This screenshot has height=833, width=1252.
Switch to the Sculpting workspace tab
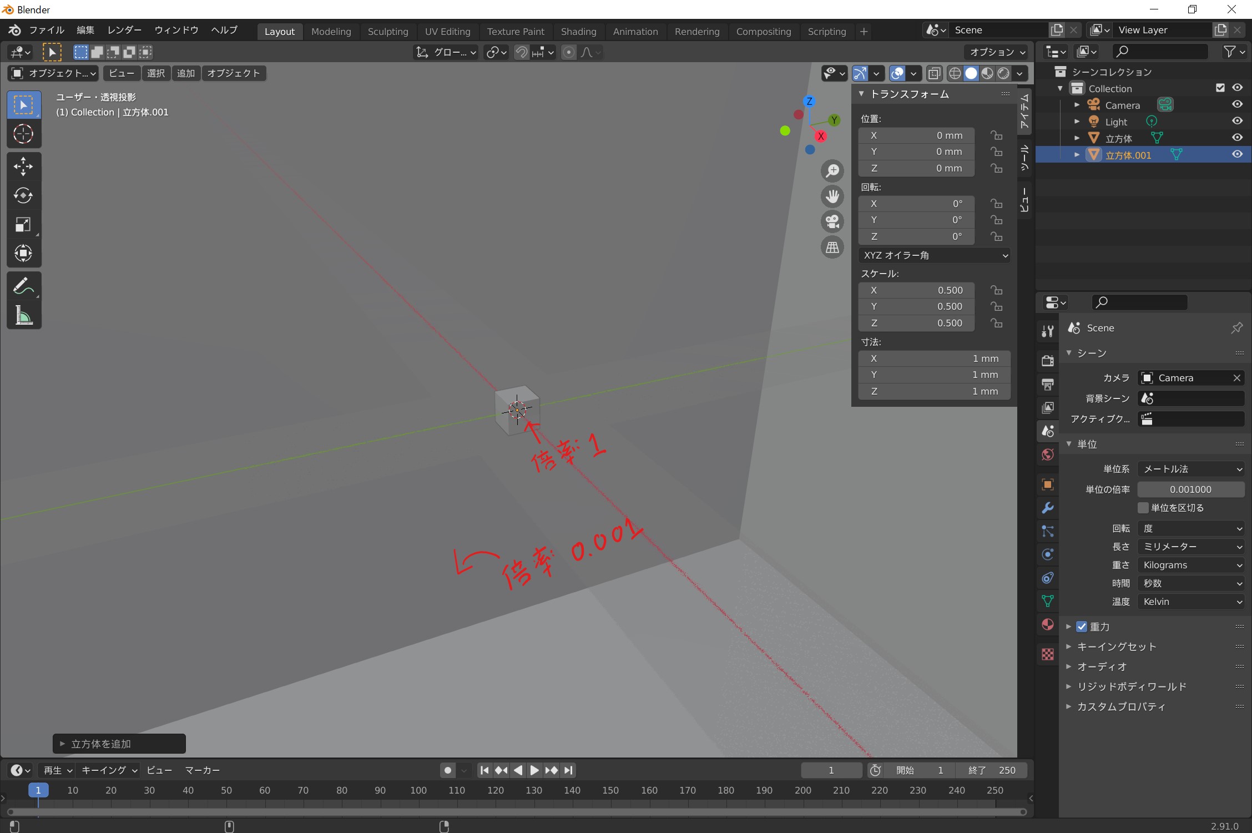coord(387,32)
